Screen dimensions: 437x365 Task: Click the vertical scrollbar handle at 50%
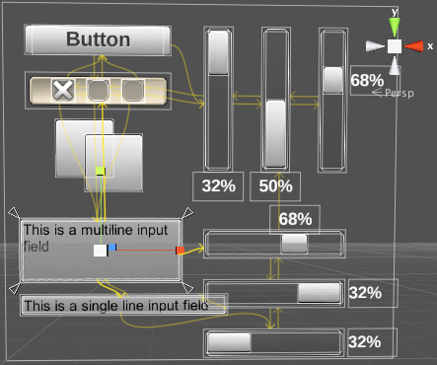275,133
